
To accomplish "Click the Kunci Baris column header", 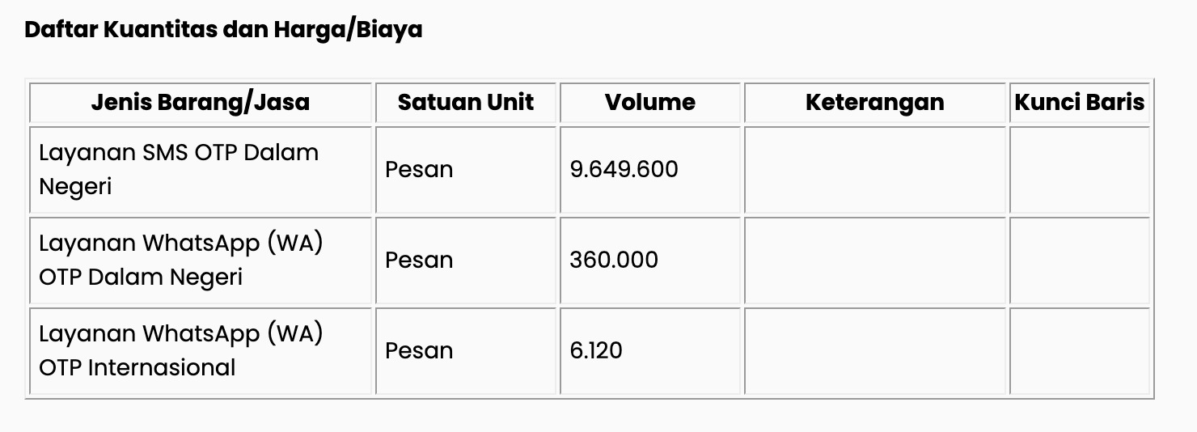I will point(1080,102).
